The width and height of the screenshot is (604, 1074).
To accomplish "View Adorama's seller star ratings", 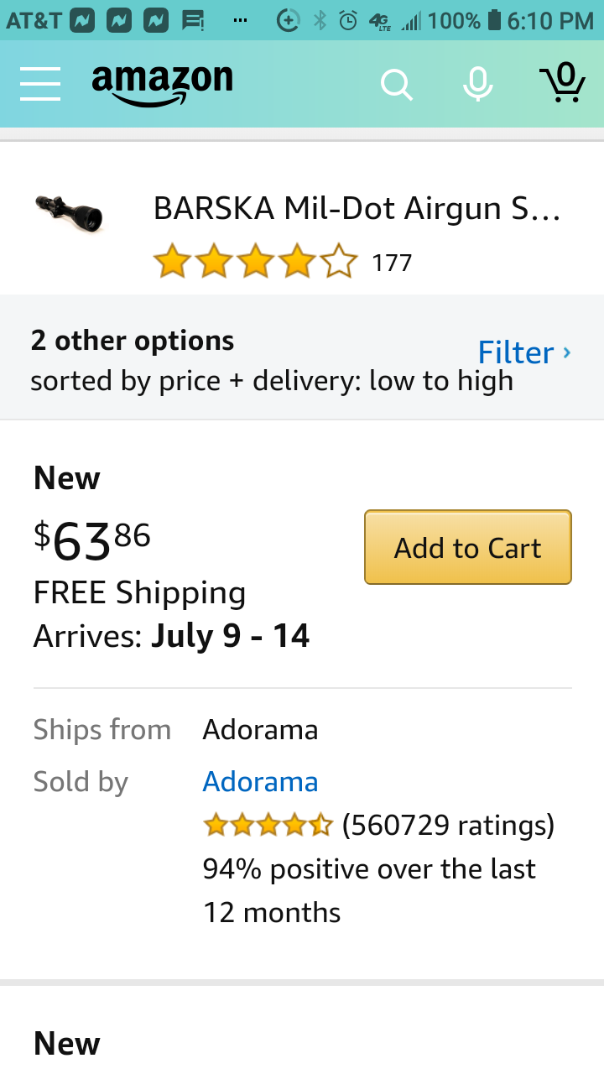I will [x=268, y=826].
